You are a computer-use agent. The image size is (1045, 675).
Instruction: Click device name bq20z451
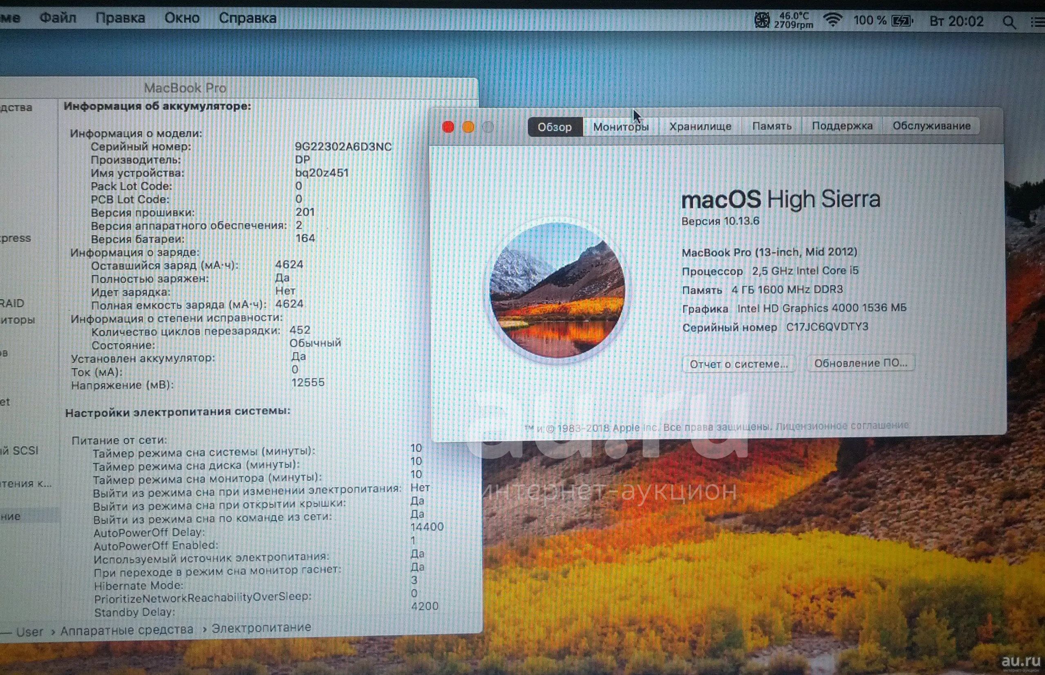(322, 173)
